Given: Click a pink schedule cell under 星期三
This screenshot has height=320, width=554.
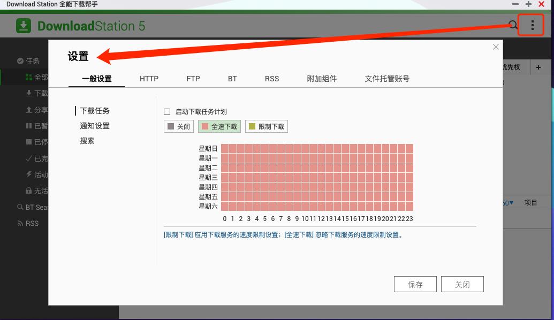Looking at the screenshot, I should pos(268,177).
